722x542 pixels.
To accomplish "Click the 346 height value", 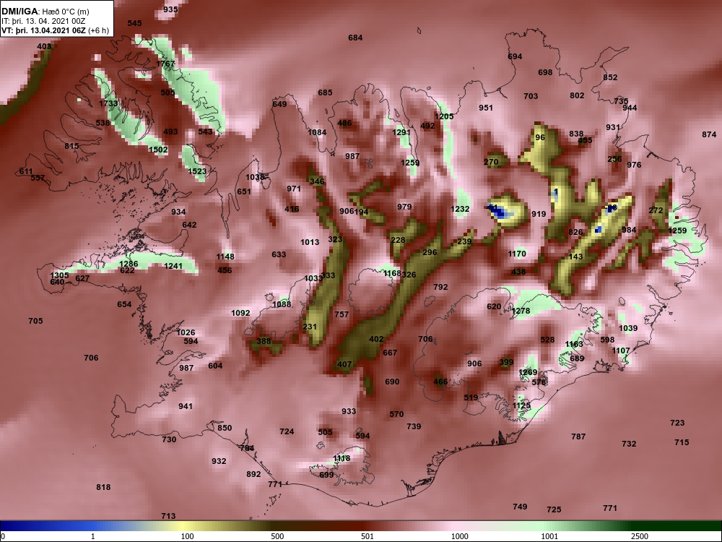I will [x=317, y=181].
